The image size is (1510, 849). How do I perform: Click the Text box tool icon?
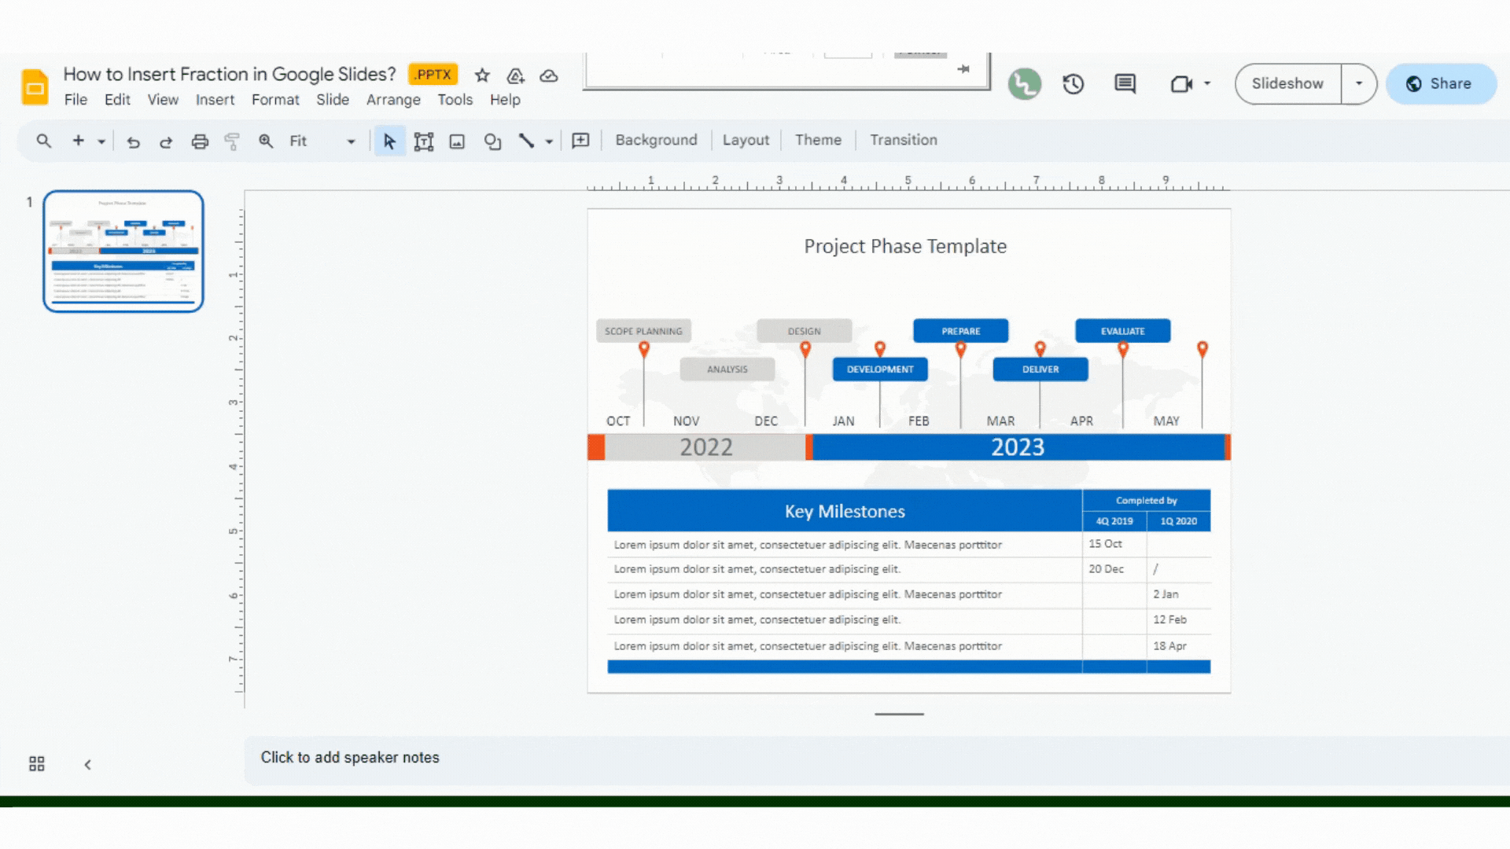(424, 140)
